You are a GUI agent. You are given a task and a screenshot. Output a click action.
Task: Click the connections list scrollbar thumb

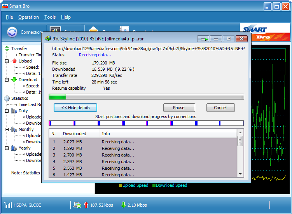[240, 141]
